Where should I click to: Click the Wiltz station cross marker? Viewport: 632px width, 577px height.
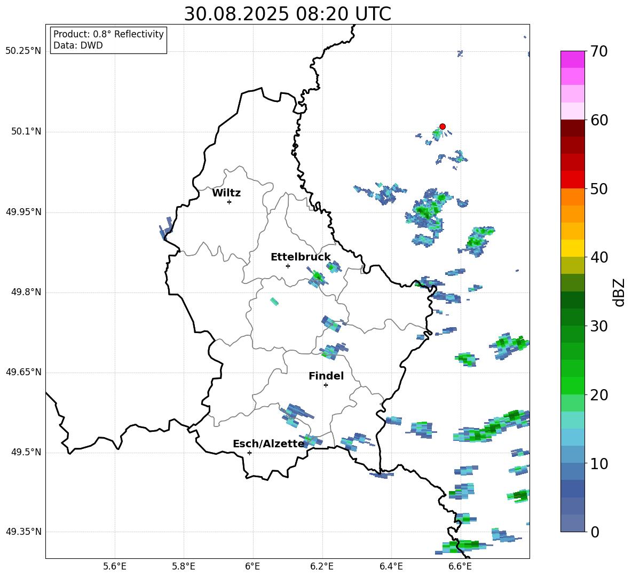(x=229, y=202)
